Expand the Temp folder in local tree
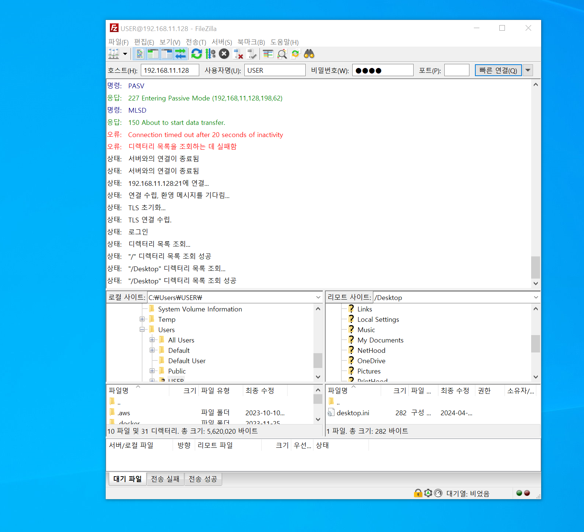 coord(142,319)
